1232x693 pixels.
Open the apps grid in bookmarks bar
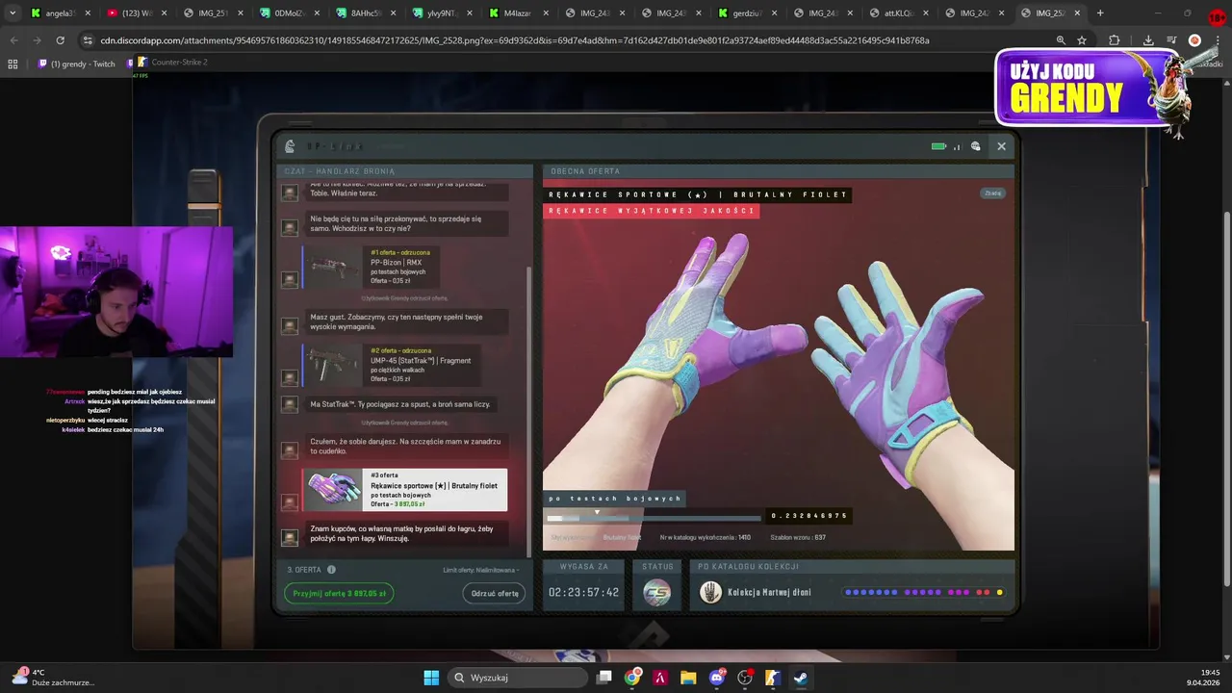coord(13,64)
